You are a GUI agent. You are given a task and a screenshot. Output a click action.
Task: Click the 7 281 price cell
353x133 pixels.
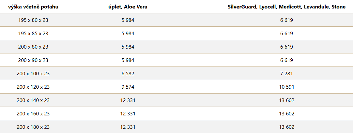[286, 74]
